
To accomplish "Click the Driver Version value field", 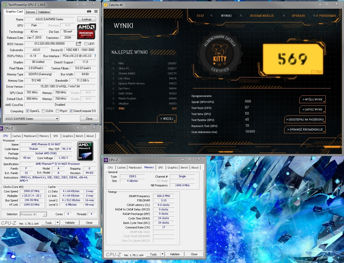I will pyautogui.click(x=60, y=86).
